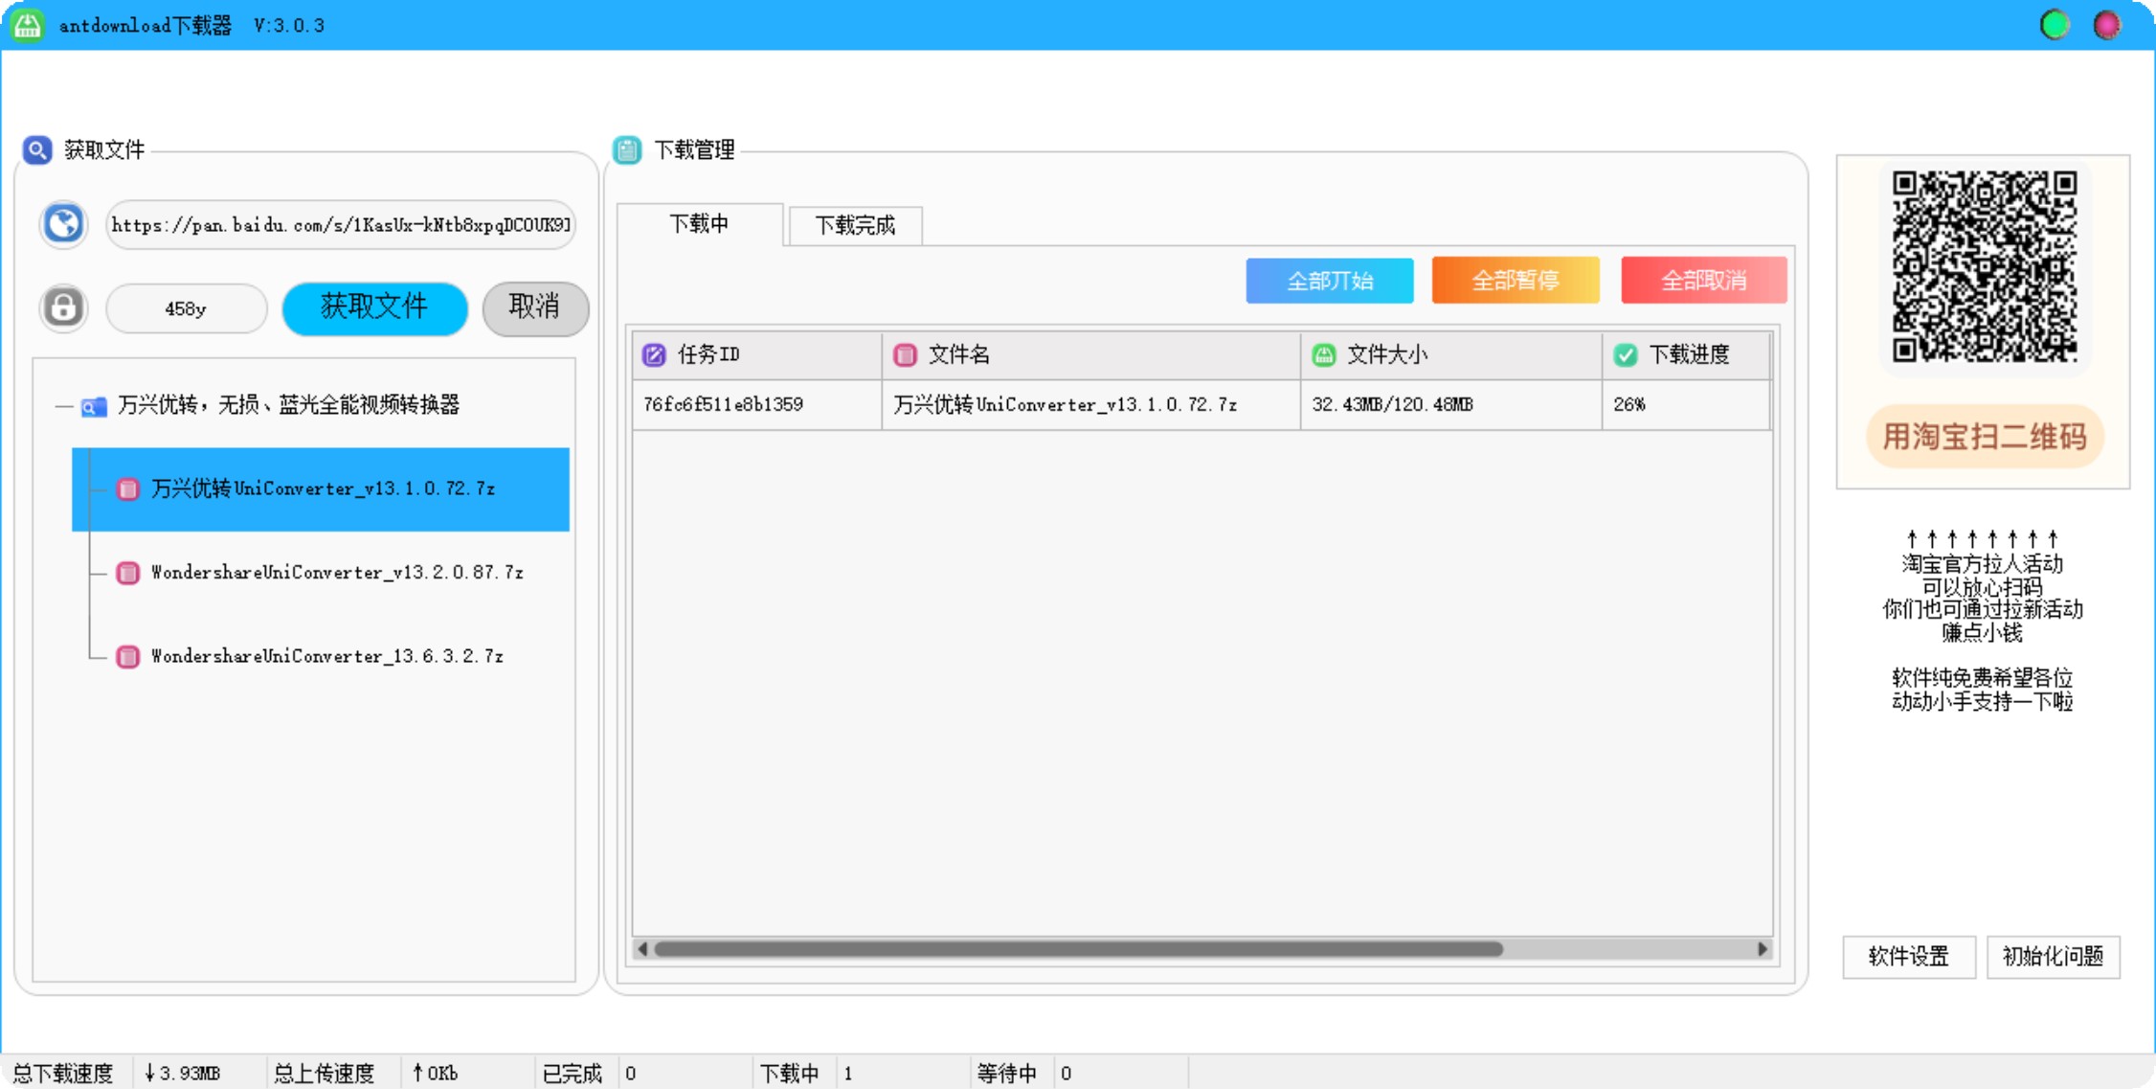The image size is (2156, 1089).
Task: Click size cell 32.43MB/120.48MB
Action: tap(1451, 404)
